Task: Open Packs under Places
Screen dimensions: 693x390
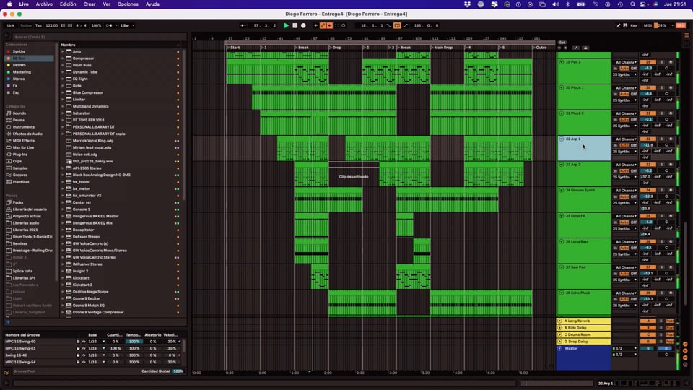Action: point(17,202)
